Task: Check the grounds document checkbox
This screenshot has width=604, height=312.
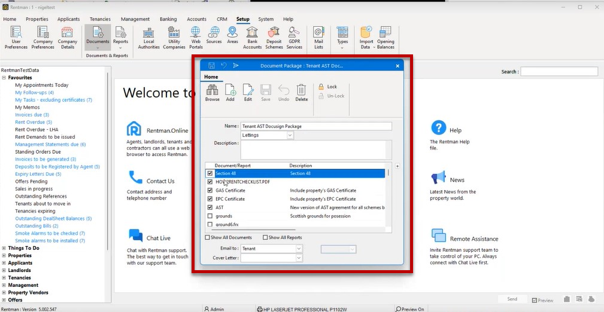Action: click(x=210, y=216)
